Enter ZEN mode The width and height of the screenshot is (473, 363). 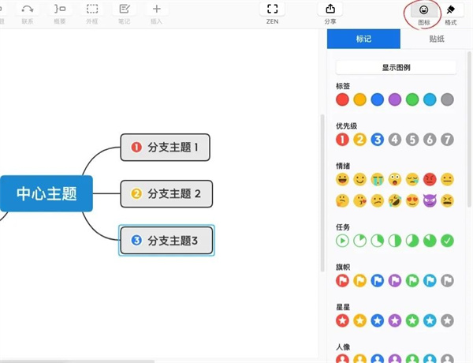point(273,12)
